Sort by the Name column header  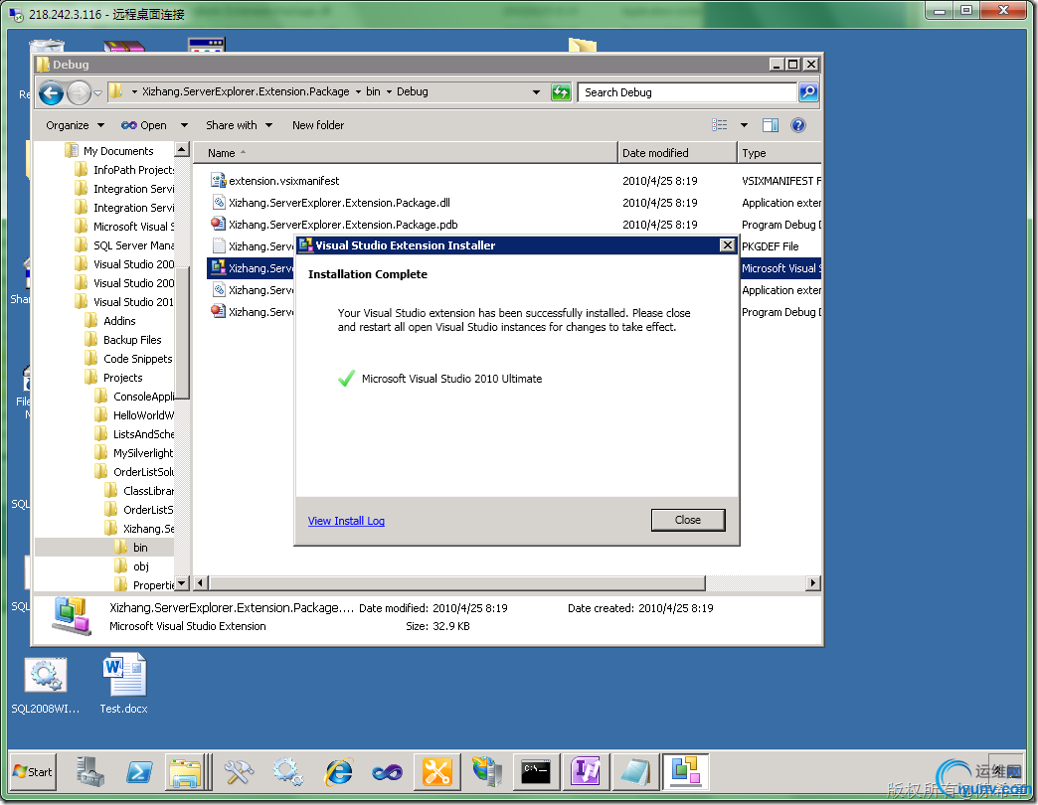point(405,153)
